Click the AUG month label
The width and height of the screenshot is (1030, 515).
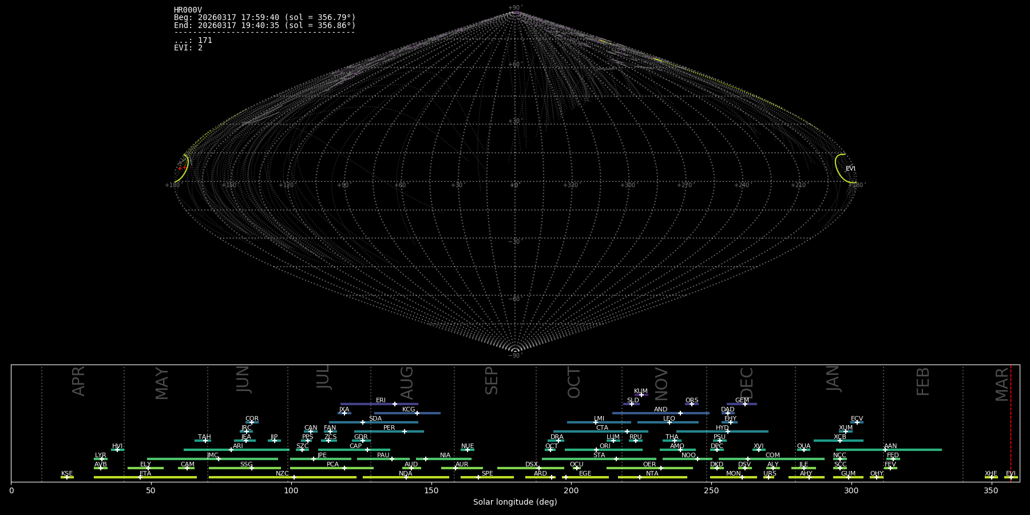coord(407,383)
